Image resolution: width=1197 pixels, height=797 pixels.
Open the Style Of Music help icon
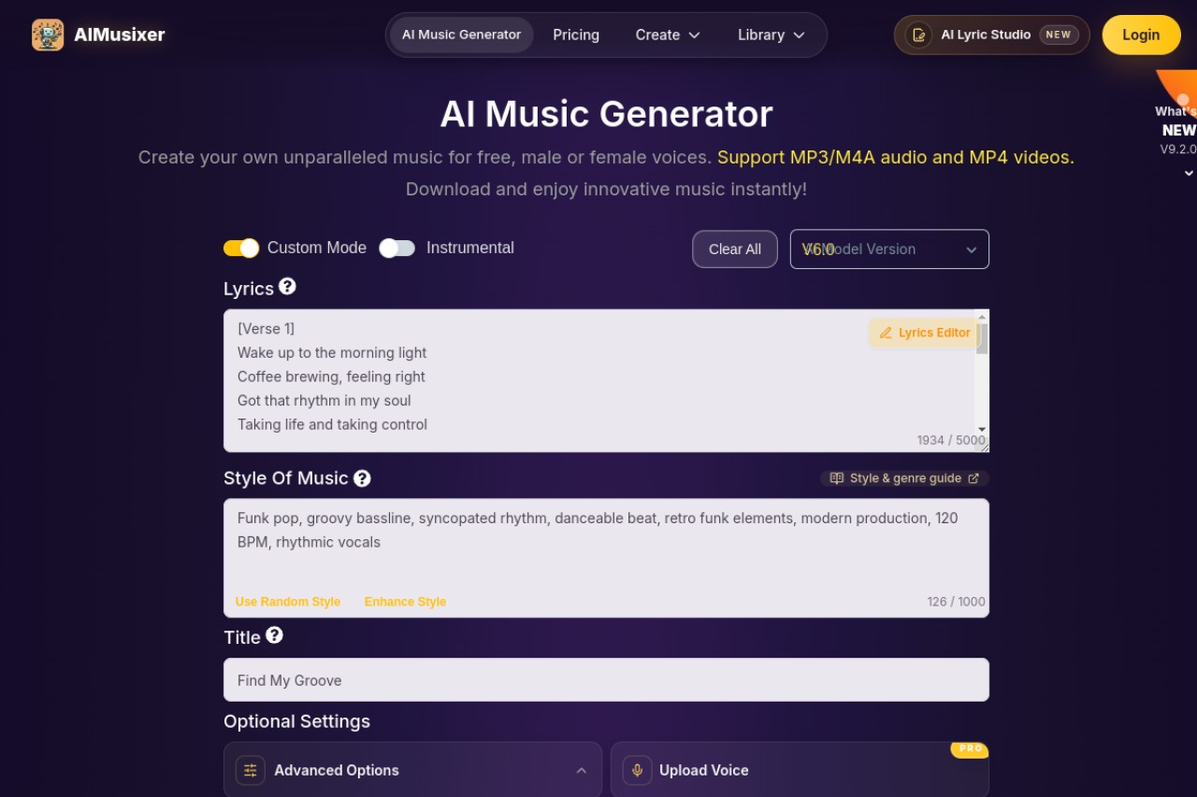pyautogui.click(x=362, y=478)
